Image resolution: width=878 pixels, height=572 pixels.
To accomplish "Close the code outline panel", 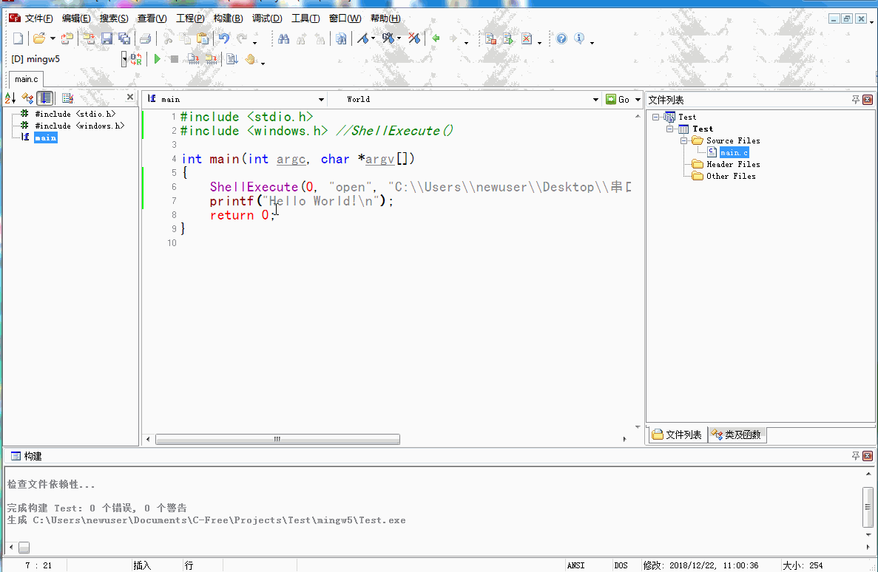I will tap(130, 97).
